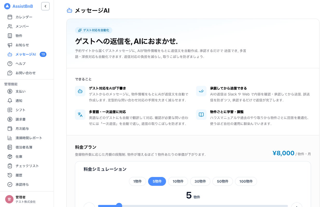This screenshot has width=332, height=207.
Task: Click the building icon for 物件
Action: tap(10, 36)
